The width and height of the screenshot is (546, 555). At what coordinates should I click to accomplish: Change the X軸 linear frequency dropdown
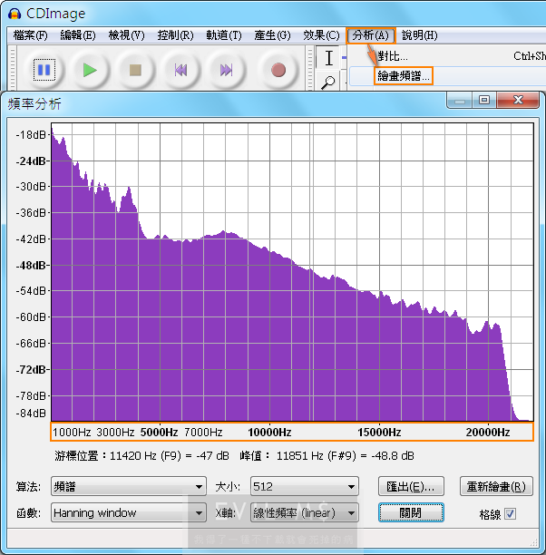pyautogui.click(x=304, y=513)
